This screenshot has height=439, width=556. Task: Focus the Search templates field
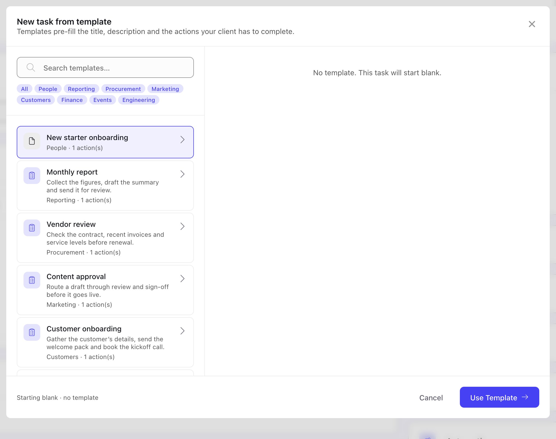(x=105, y=67)
